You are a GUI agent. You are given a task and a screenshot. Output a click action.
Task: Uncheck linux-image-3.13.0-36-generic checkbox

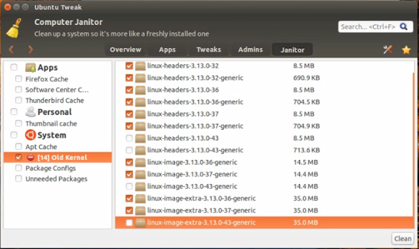tap(129, 163)
